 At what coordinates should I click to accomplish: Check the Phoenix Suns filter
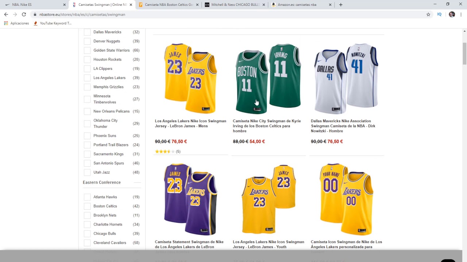pos(87,136)
